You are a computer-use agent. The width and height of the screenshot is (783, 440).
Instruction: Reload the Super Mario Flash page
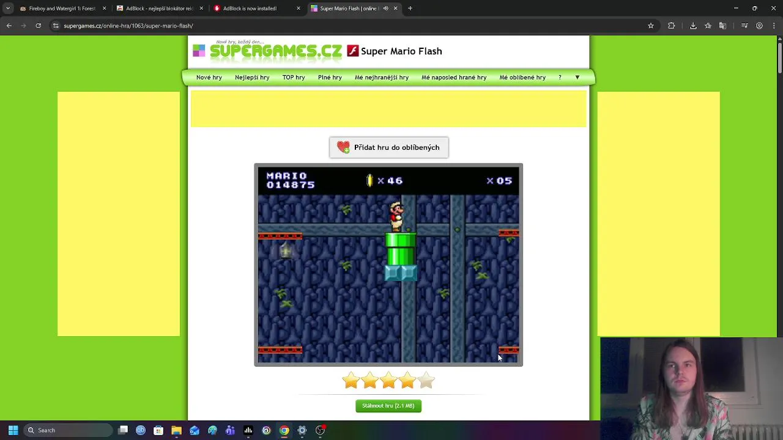coord(38,26)
